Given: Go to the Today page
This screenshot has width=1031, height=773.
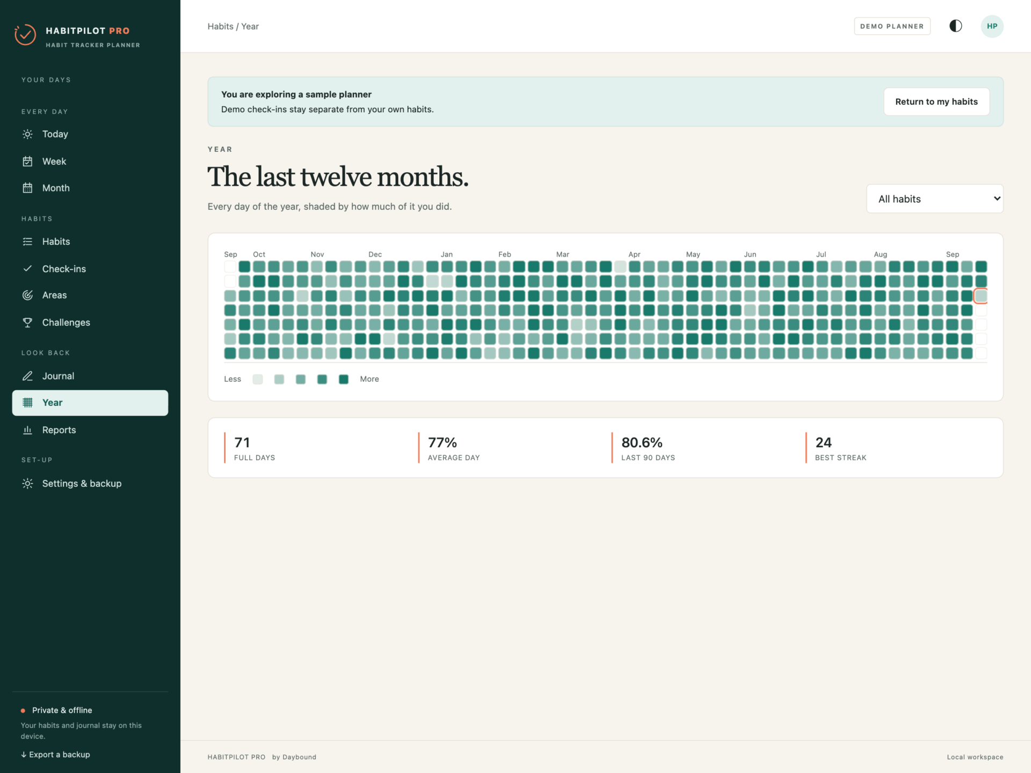Looking at the screenshot, I should point(90,134).
